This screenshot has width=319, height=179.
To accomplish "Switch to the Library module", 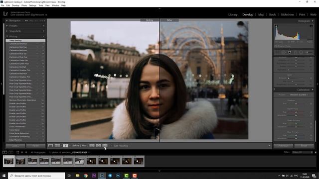I will click(x=233, y=14).
